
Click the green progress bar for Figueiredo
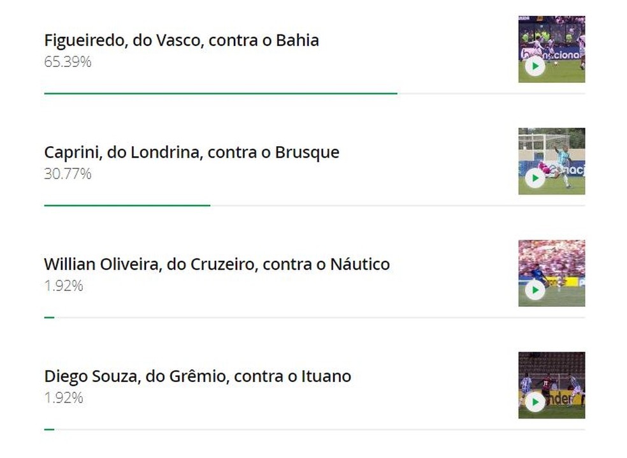click(220, 94)
